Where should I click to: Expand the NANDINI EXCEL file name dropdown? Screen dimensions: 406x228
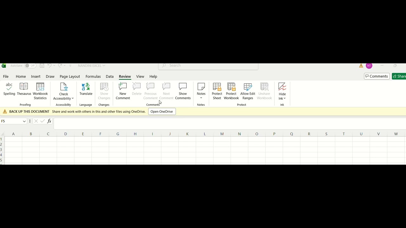104,66
